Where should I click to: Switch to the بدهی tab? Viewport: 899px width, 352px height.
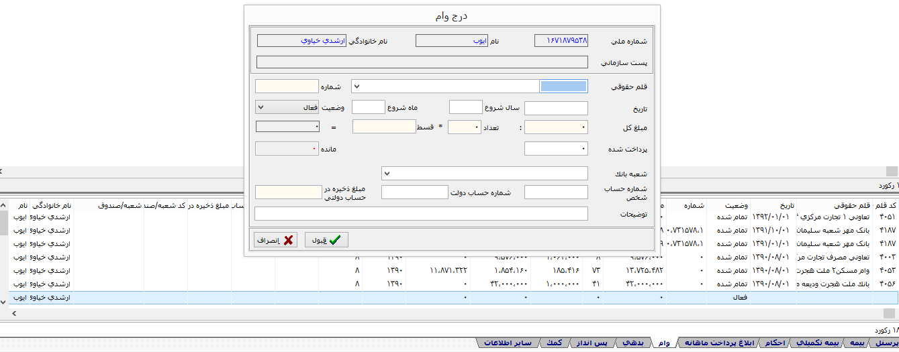coord(633,343)
